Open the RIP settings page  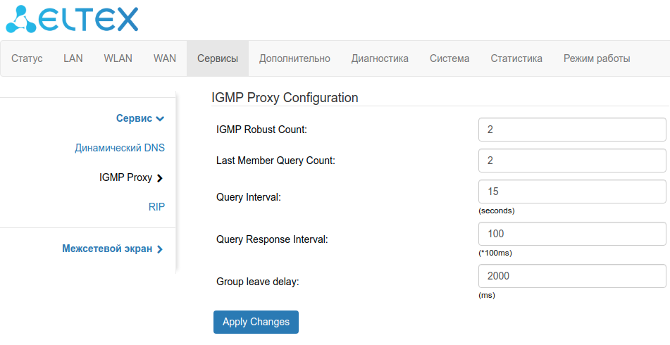(156, 207)
